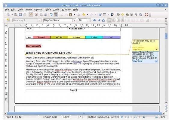
Task: Save the document with the floppy icon
Action: 20,15
